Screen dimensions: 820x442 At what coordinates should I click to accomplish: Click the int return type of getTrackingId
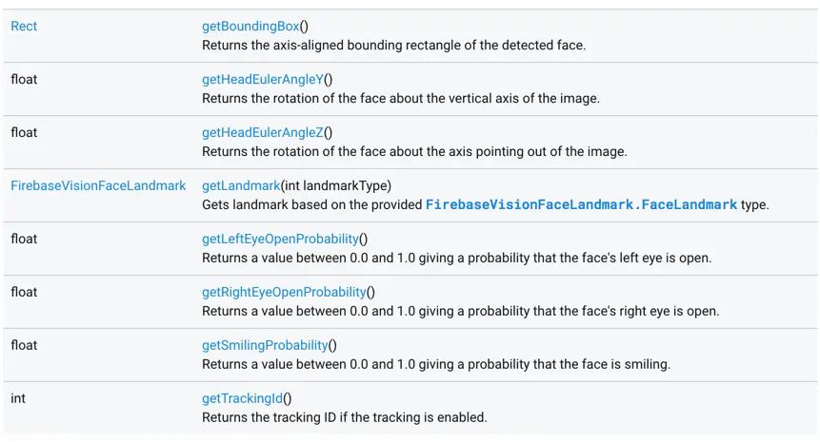[18, 398]
